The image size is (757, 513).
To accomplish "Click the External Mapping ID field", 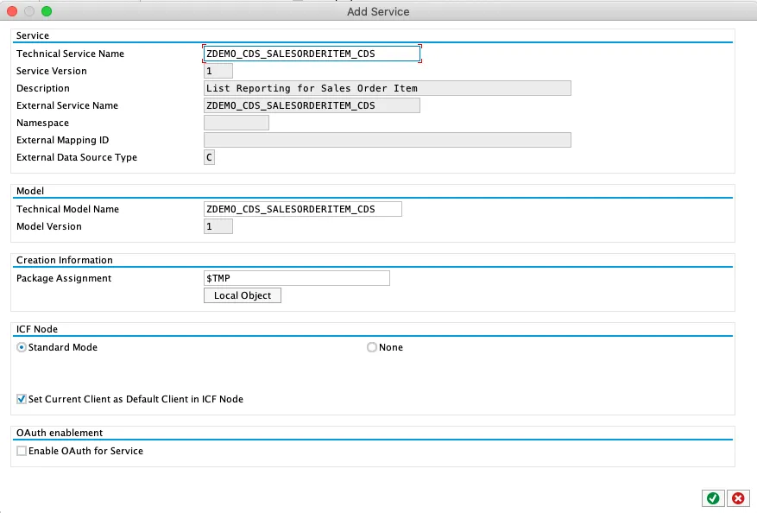I will 387,140.
